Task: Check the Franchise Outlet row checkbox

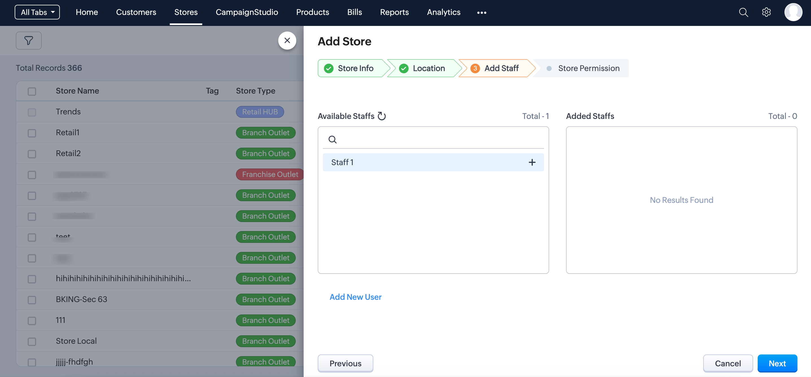Action: [32, 175]
